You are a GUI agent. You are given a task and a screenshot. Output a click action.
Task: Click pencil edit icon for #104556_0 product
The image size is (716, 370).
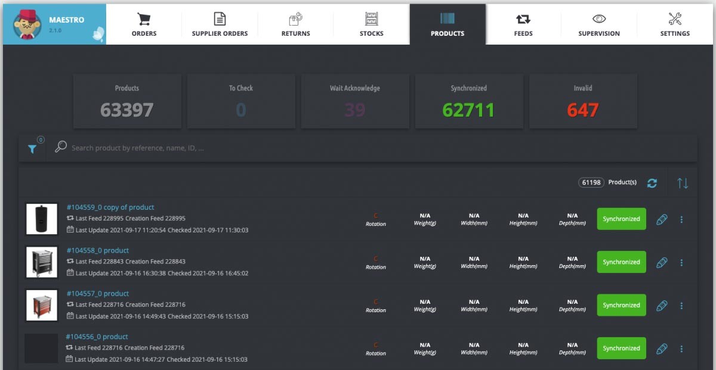coord(662,349)
